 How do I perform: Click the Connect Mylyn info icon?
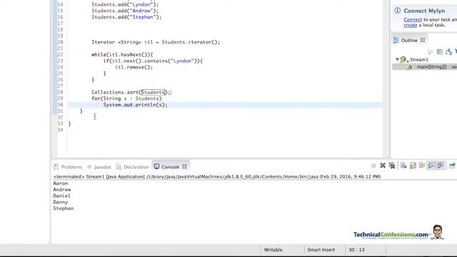[397, 11]
